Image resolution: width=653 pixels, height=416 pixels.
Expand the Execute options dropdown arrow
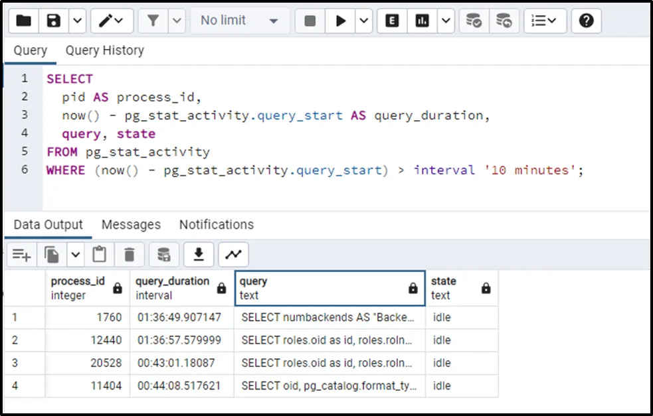tap(364, 21)
